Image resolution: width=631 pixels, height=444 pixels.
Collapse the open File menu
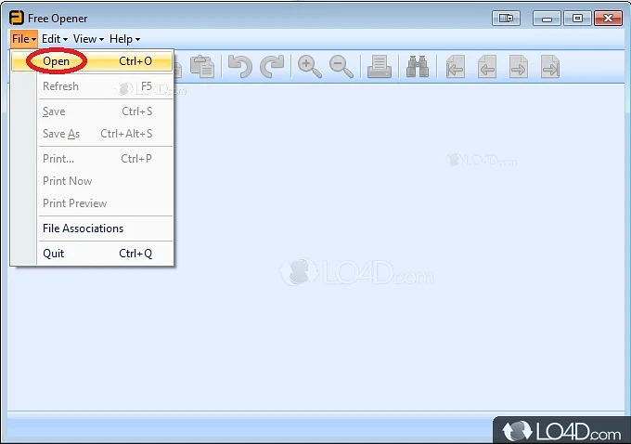pos(24,39)
